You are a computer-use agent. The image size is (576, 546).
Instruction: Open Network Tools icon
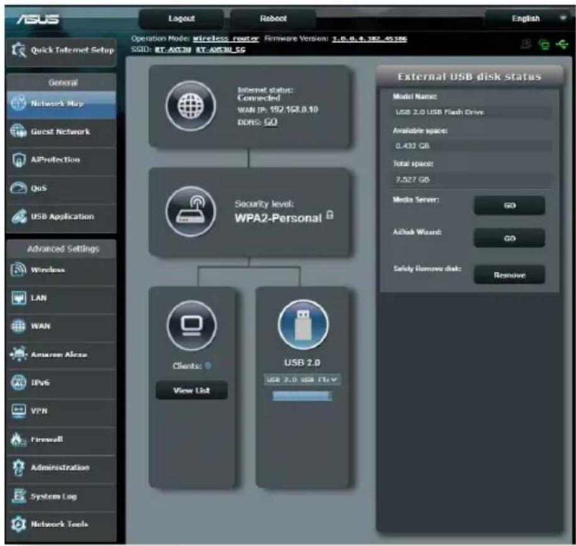[18, 524]
